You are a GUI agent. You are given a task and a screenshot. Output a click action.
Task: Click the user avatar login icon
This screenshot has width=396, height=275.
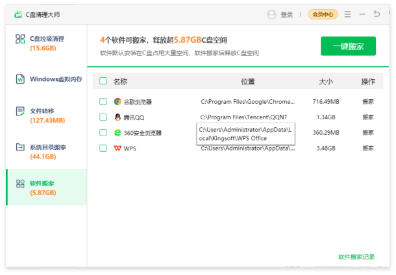click(271, 14)
